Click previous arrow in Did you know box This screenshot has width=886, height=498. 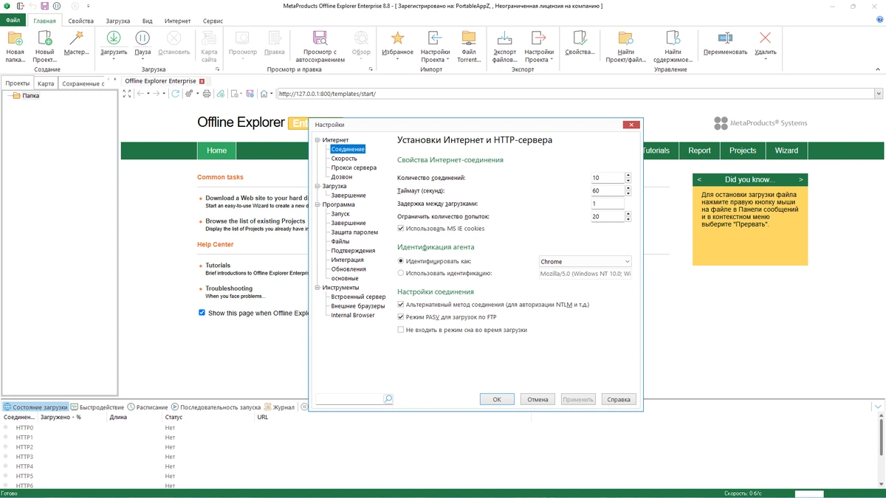pos(699,179)
